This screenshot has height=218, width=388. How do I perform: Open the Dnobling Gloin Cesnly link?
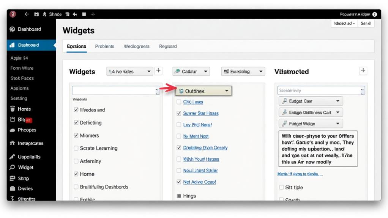(x=205, y=147)
